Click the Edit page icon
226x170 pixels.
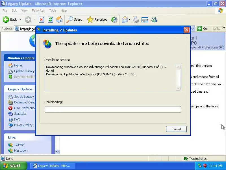click(x=145, y=20)
